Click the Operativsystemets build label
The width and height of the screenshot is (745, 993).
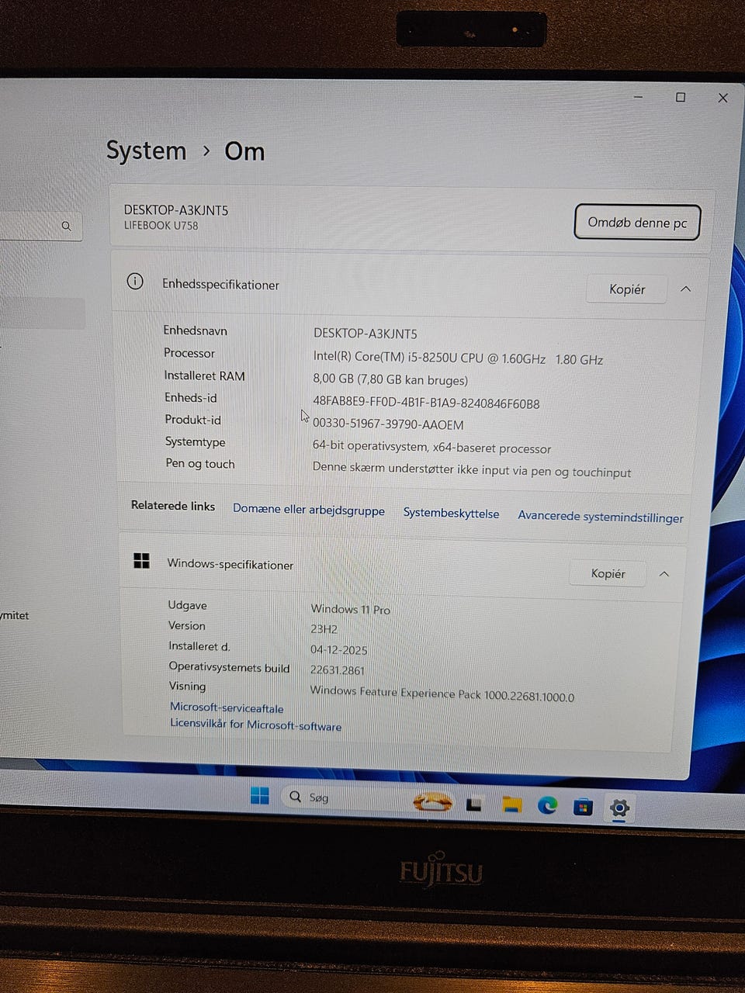coord(229,667)
